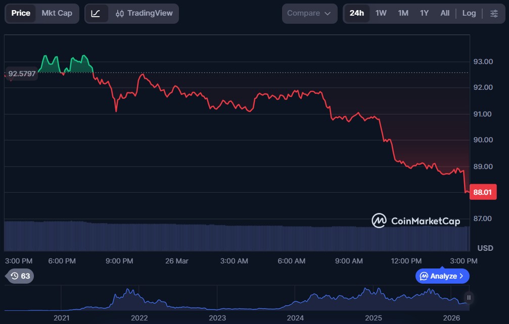The height and width of the screenshot is (324, 509).
Task: Show the 1Y time range
Action: (424, 13)
